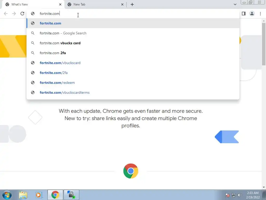Expand the tab search chevron

tap(235, 4)
